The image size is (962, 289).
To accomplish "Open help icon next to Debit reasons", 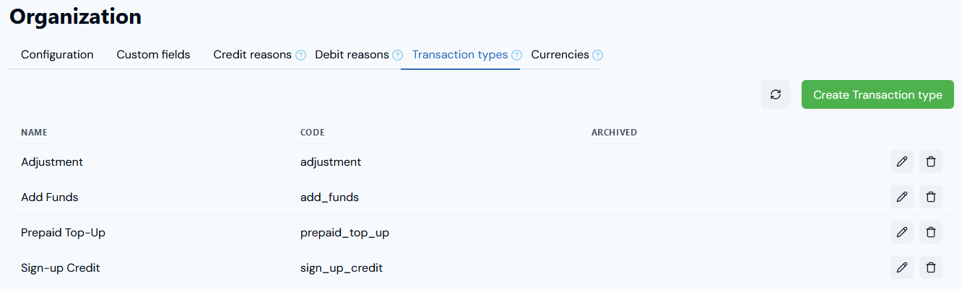I will click(397, 55).
